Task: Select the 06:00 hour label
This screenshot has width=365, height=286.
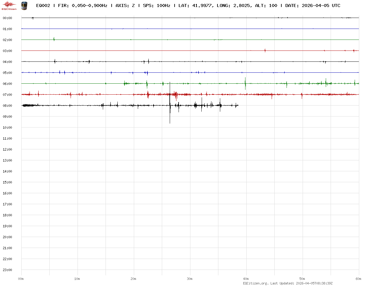Action: (x=7, y=84)
